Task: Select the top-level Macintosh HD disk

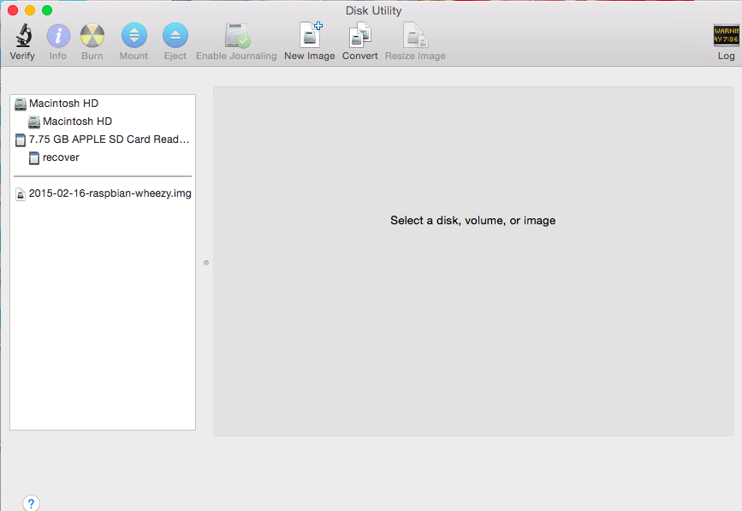Action: click(x=63, y=104)
